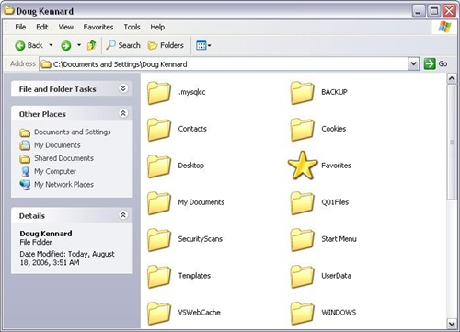This screenshot has height=332, width=460.
Task: Click the Other Places header title
Action: pyautogui.click(x=42, y=114)
